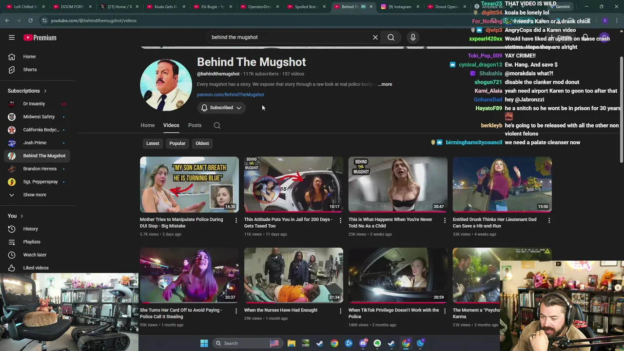624x351 pixels.
Task: Open options for 'When TikTok Privilege' video
Action: (x=445, y=311)
